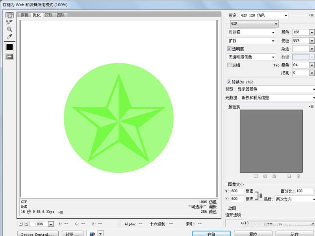The height and width of the screenshot is (236, 315).
Task: Switch to the 四联 tab
Action: click(x=61, y=15)
